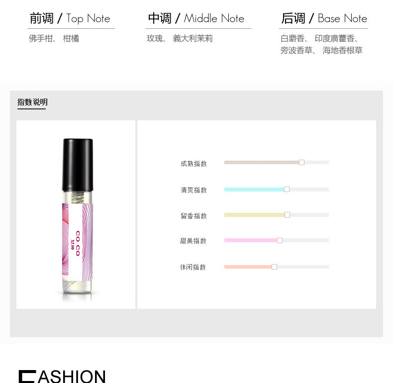The image size is (393, 383).
Task: Click the 成熟指数 slider handle
Action: click(301, 163)
